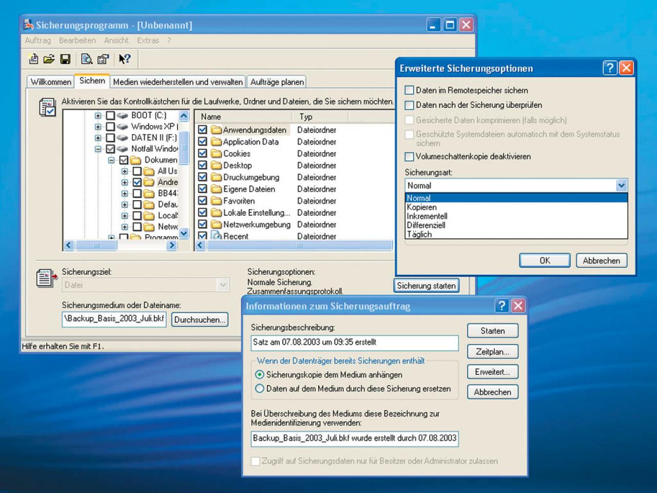Click the Druckumgebung folder icon
Screen dimensions: 657x493
click(216, 177)
